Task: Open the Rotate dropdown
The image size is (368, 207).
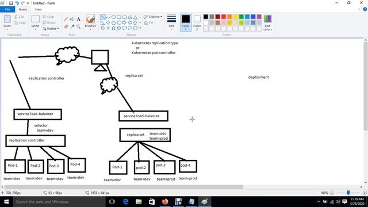Action: tap(51, 28)
